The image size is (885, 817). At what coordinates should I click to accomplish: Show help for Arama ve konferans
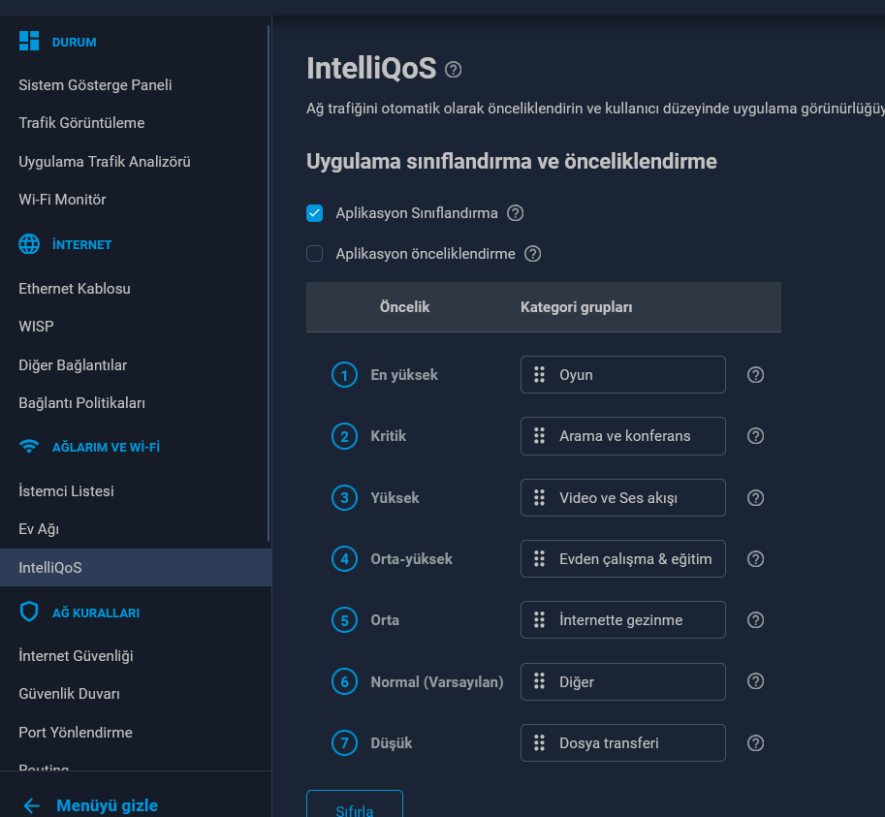pos(755,435)
